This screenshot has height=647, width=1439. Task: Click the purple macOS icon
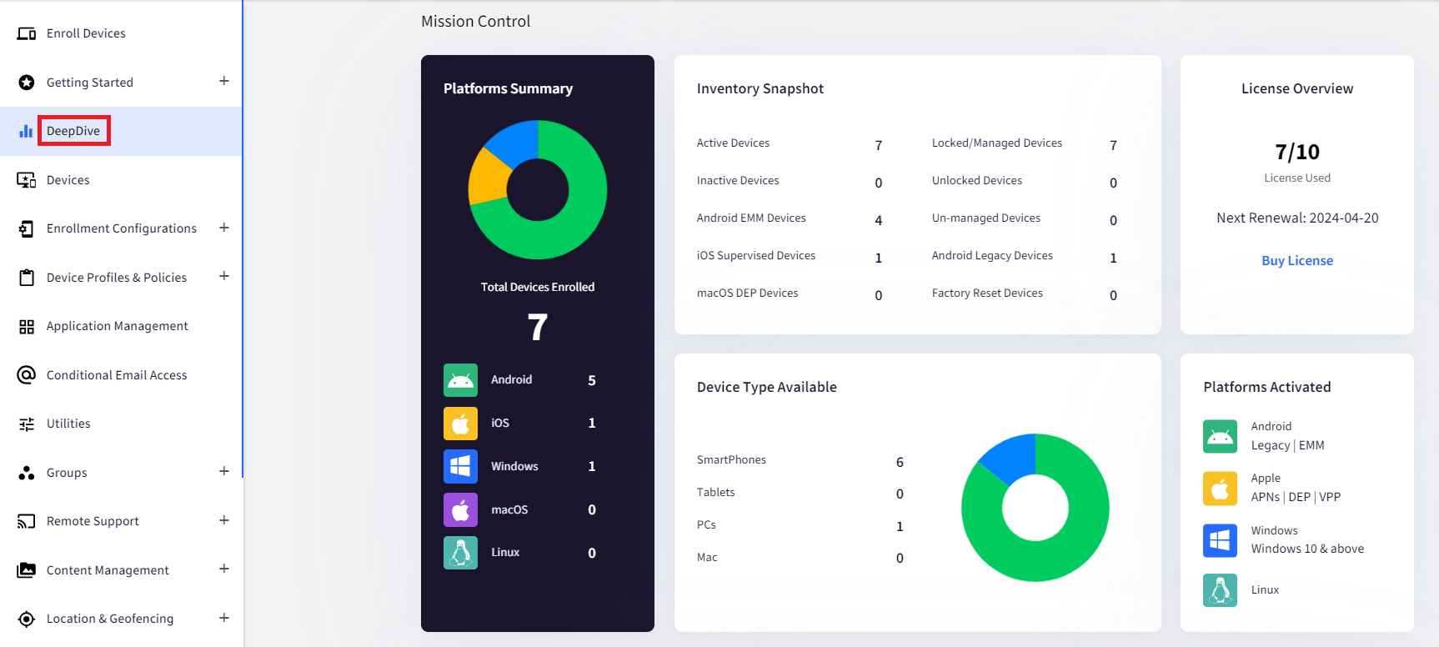[x=460, y=509]
